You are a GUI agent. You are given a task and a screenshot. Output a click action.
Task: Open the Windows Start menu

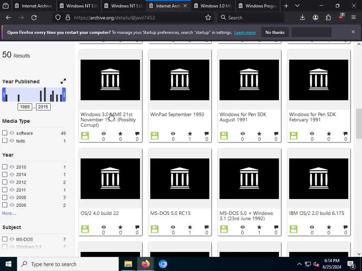click(x=8, y=264)
